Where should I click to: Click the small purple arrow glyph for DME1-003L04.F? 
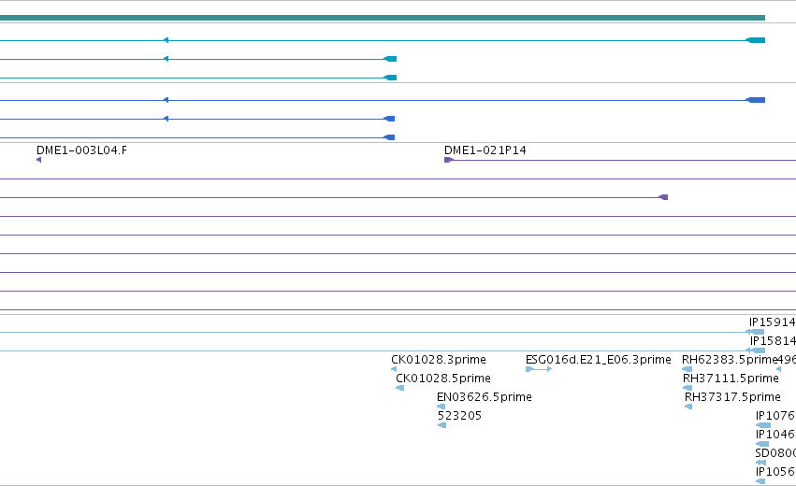38,160
